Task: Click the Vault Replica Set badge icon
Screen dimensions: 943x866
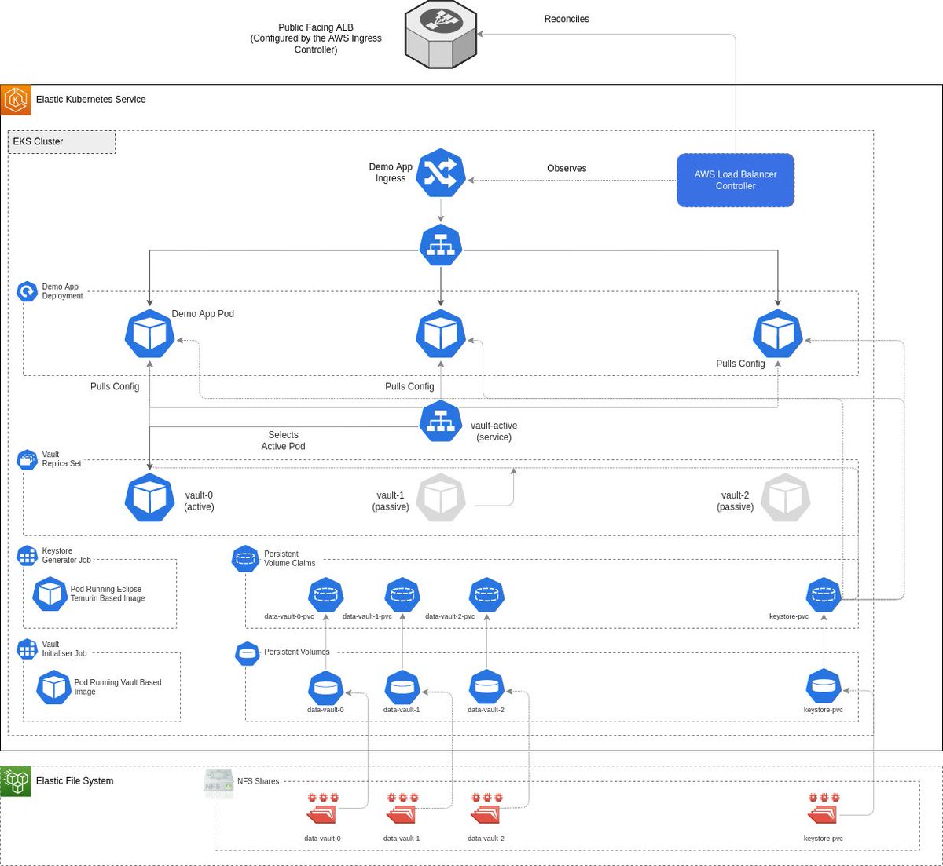Action: pos(26,459)
